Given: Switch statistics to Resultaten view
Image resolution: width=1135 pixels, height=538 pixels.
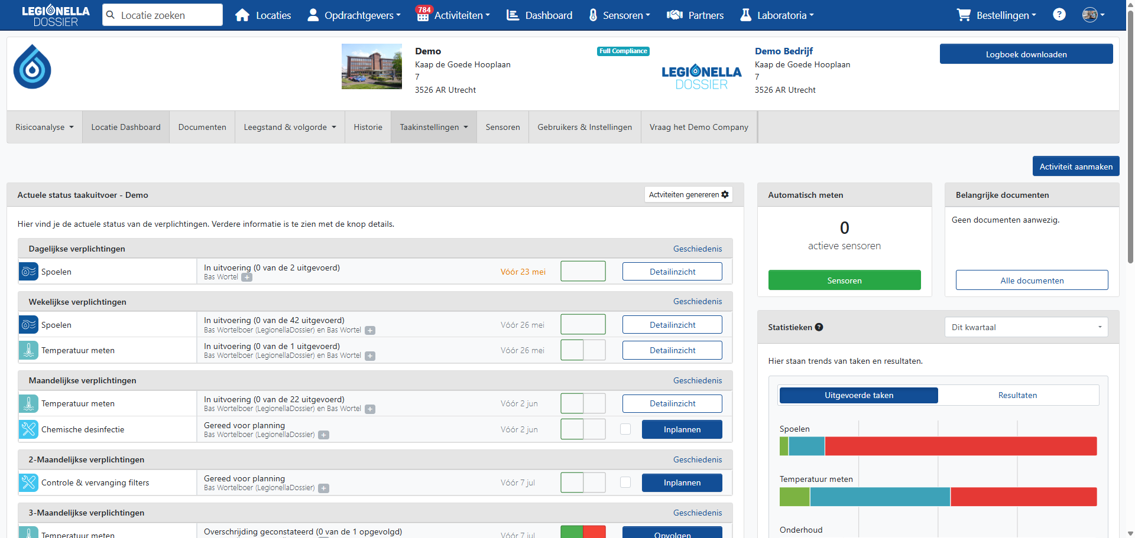Looking at the screenshot, I should tap(1017, 395).
